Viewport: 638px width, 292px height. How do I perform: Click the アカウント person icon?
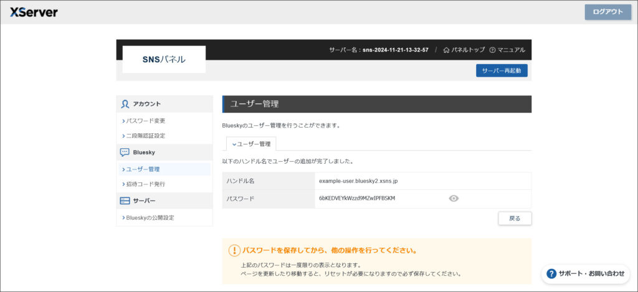125,104
